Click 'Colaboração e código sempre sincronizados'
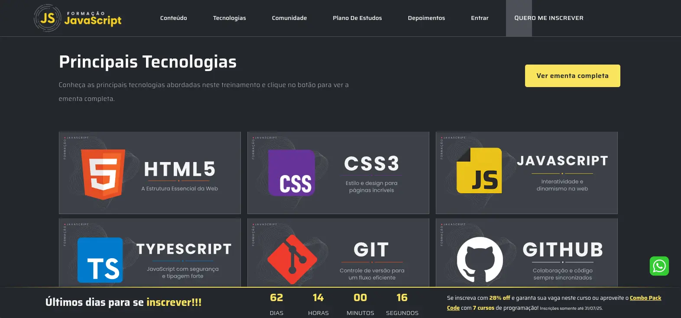The height and width of the screenshot is (318, 681). coord(562,274)
